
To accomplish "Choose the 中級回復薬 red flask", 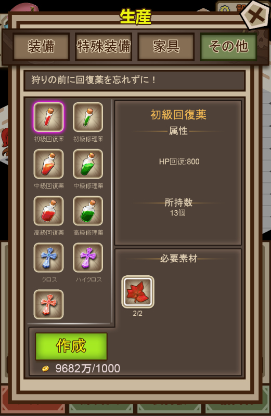I will point(48,164).
